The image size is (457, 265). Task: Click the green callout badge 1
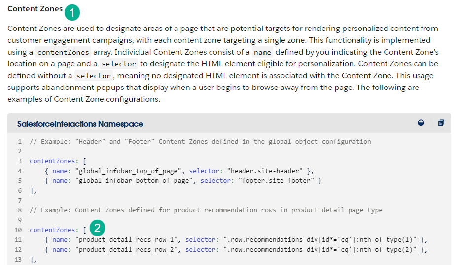coord(72,12)
